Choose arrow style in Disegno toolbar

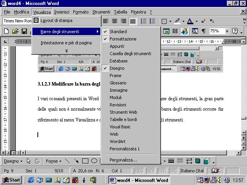click(189, 161)
